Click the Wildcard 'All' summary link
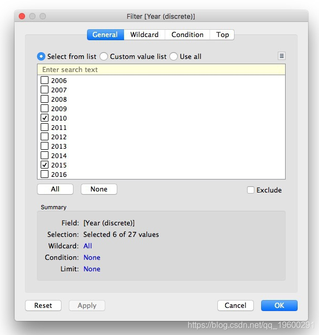 [88, 246]
